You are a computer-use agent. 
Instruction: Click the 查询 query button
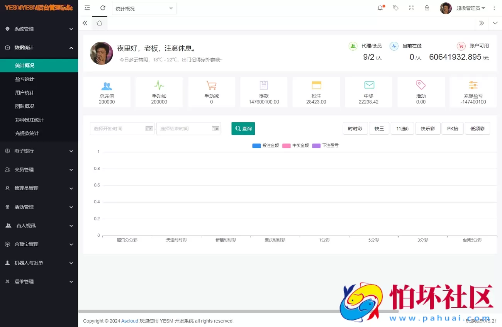pyautogui.click(x=243, y=128)
